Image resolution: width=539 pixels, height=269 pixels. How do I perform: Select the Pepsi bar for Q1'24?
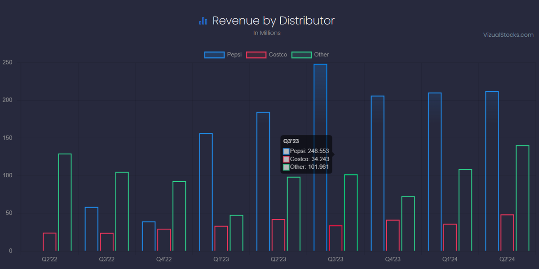click(434, 172)
